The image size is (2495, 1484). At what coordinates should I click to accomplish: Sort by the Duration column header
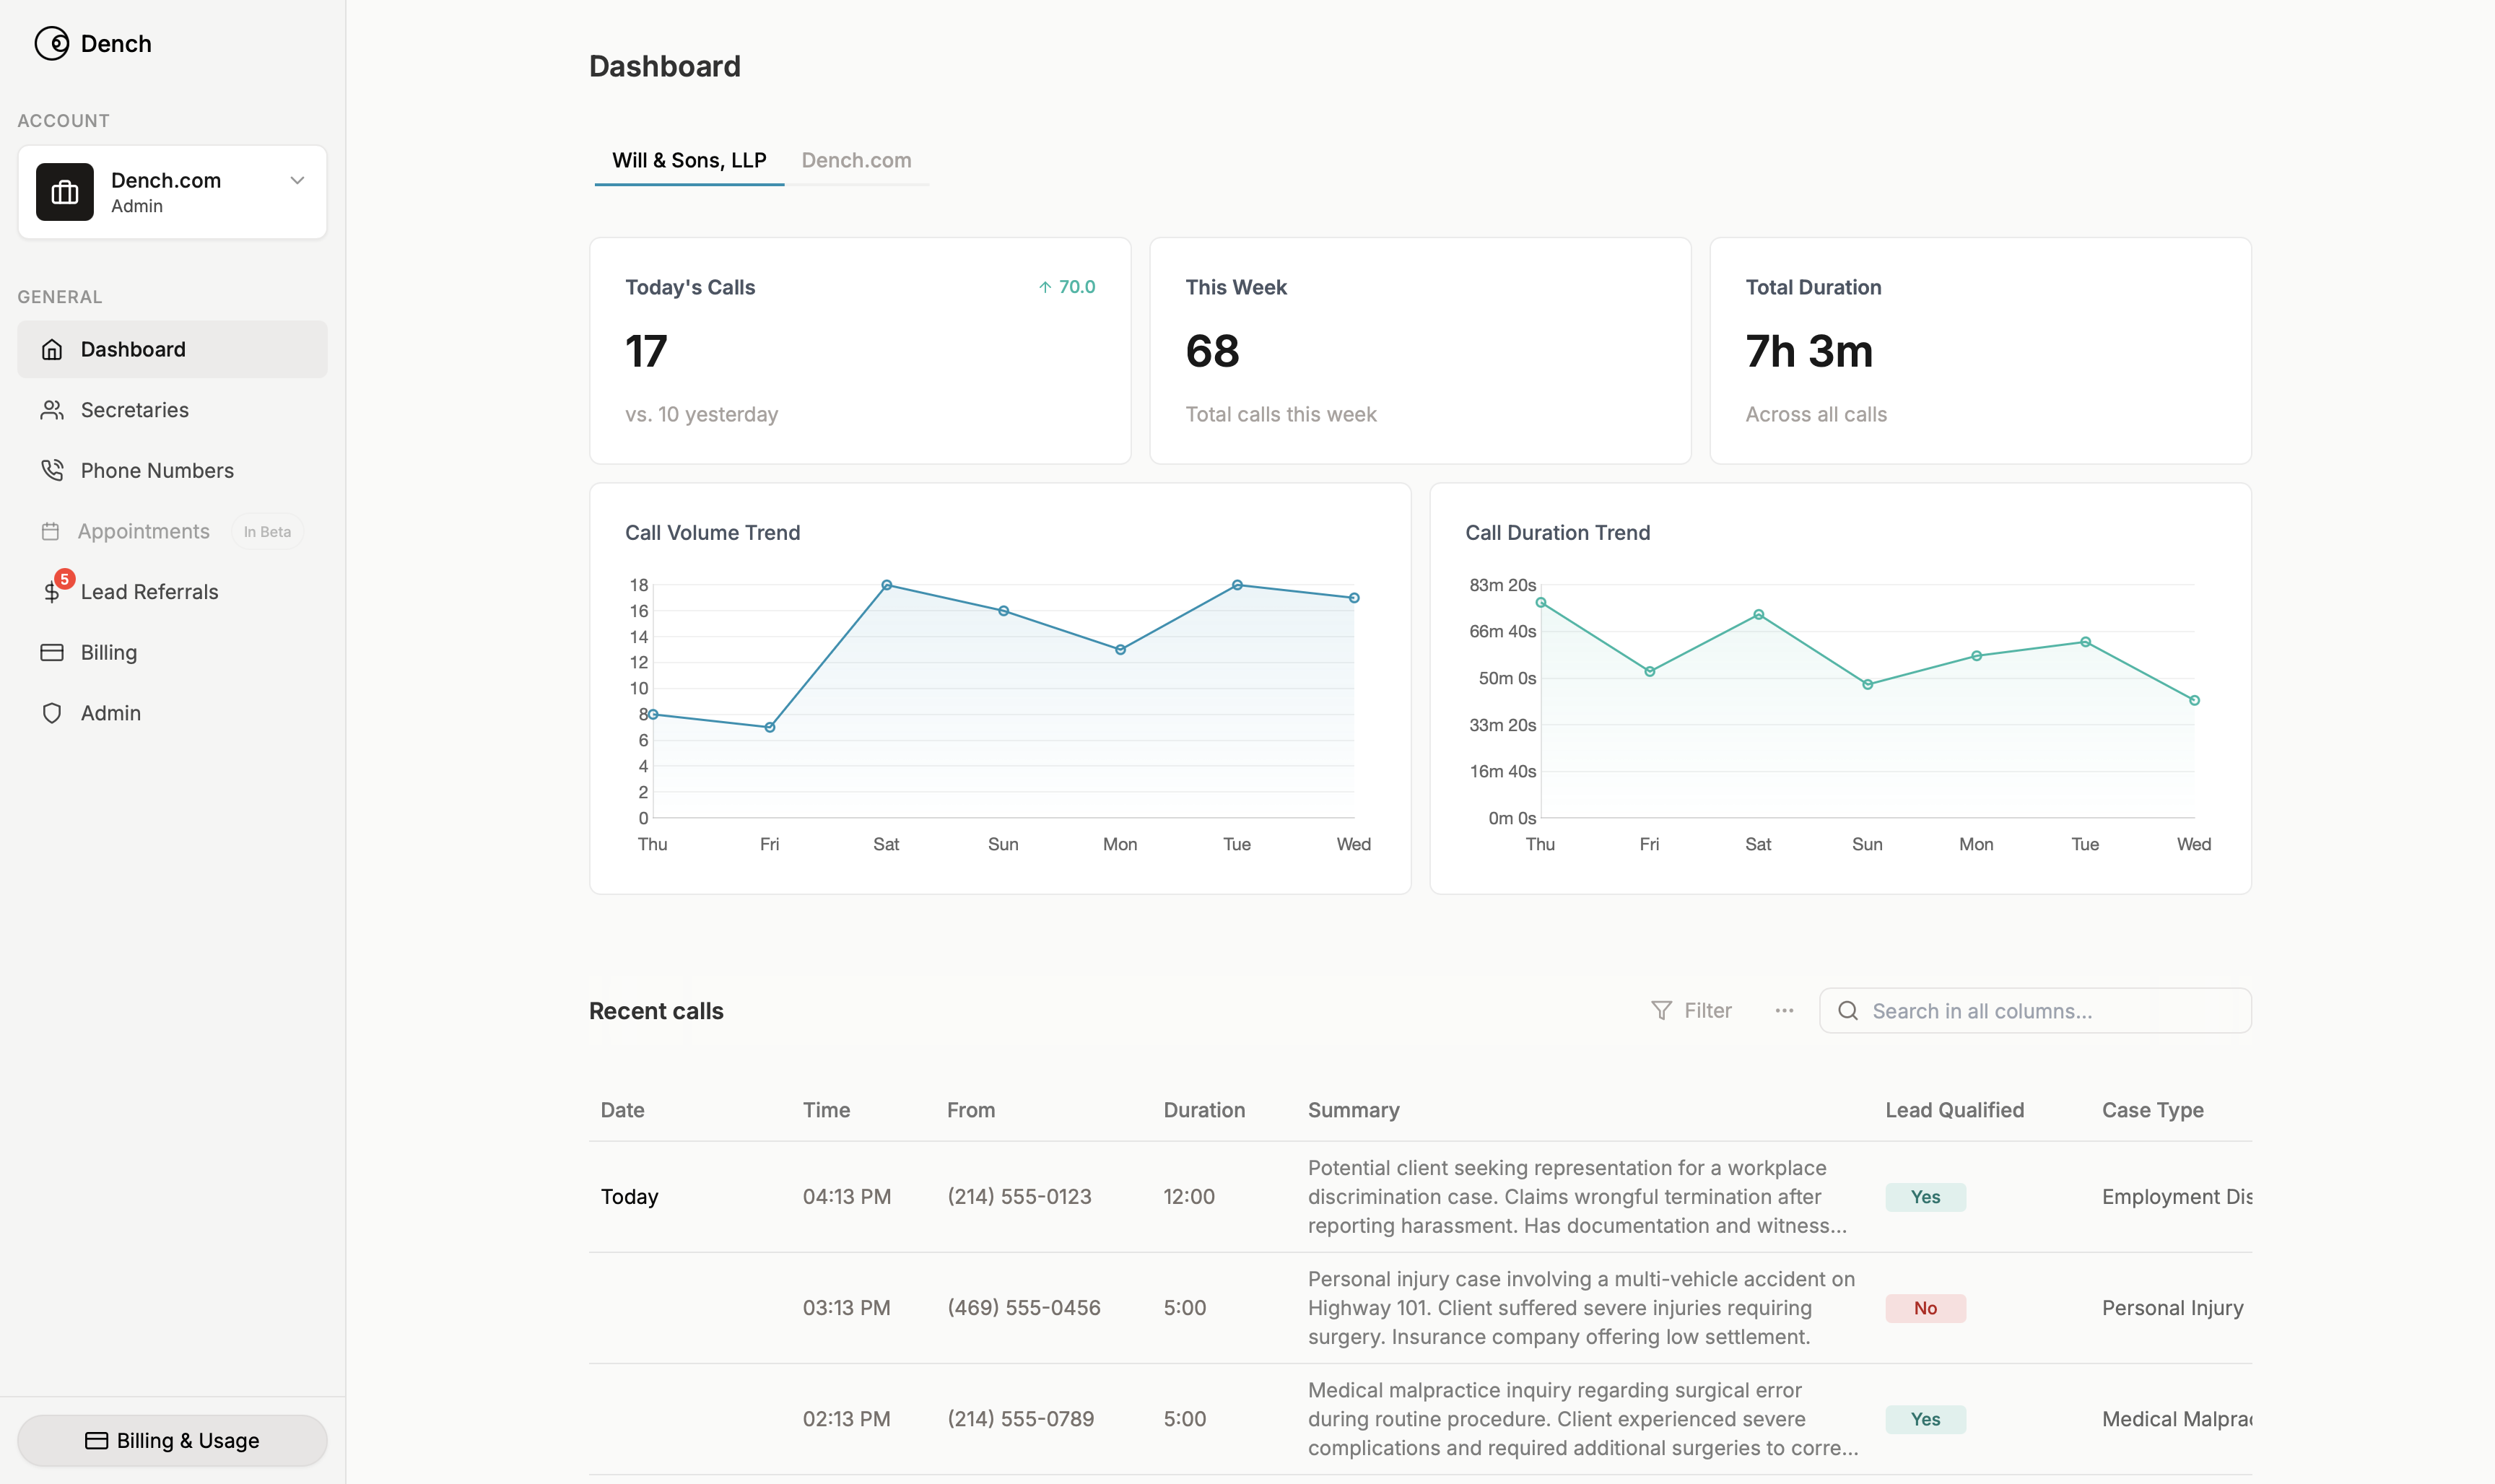[x=1204, y=1110]
